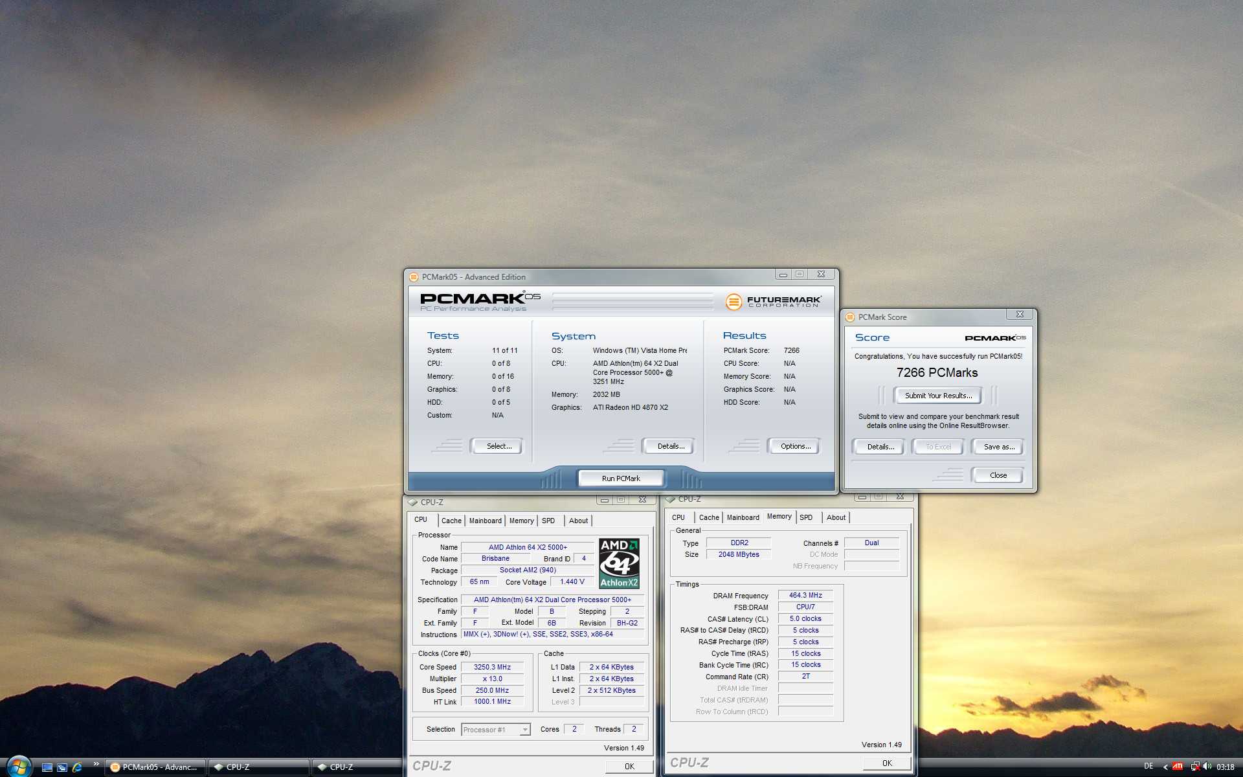1243x777 pixels.
Task: Select Mainboard tab in CPU-Z memory window
Action: pos(743,517)
